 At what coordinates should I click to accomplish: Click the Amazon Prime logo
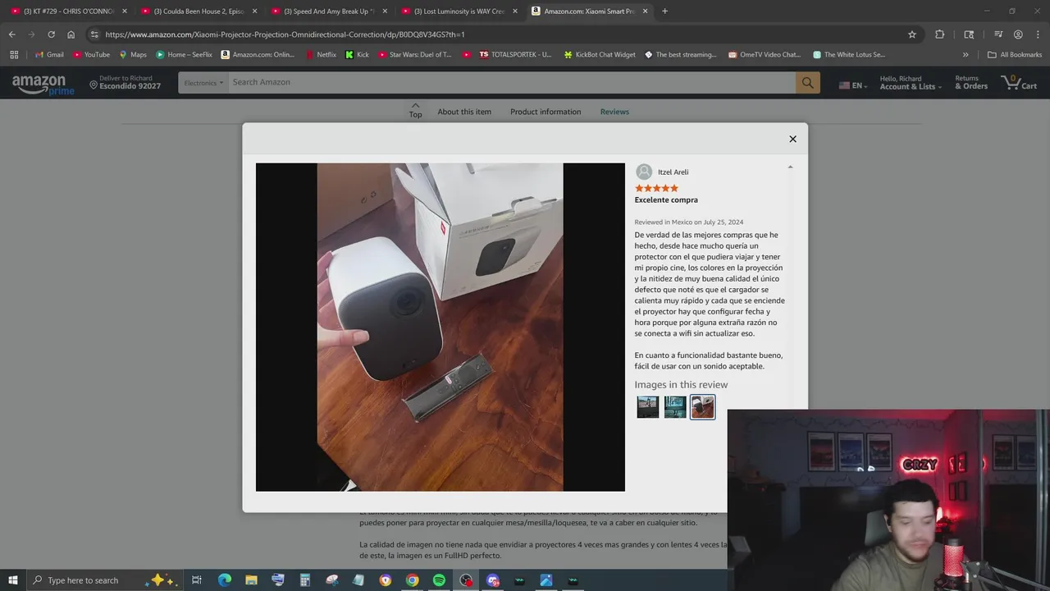(x=42, y=84)
